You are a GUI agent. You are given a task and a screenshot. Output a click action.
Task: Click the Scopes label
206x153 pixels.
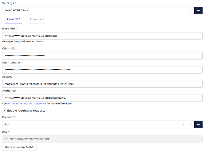pyautogui.click(x=7, y=77)
